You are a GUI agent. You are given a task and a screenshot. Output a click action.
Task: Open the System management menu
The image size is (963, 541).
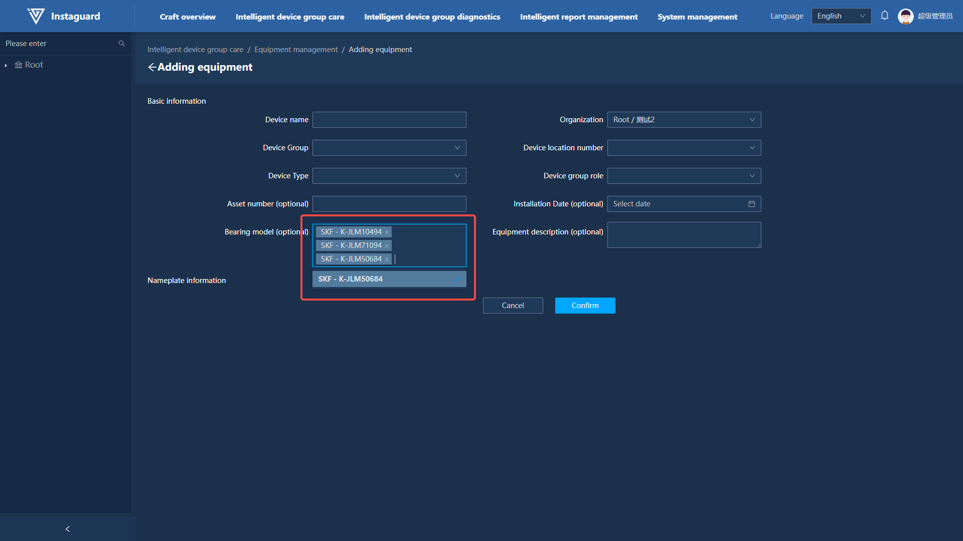pyautogui.click(x=697, y=17)
